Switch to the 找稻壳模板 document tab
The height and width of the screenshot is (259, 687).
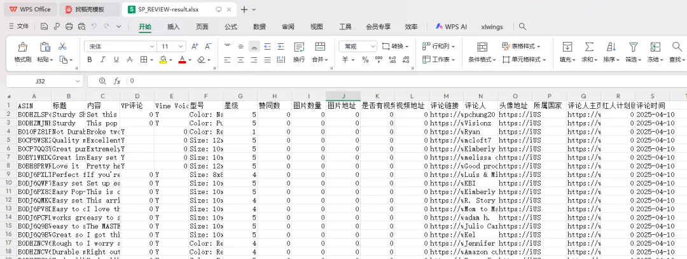[x=90, y=9]
